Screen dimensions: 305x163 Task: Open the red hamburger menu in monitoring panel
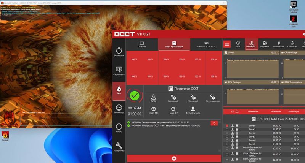227,44
